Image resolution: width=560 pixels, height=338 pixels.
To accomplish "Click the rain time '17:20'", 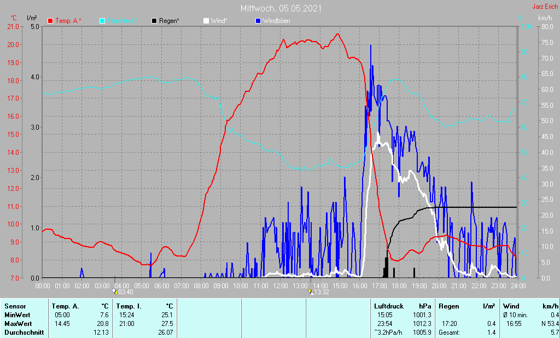I will click(450, 324).
